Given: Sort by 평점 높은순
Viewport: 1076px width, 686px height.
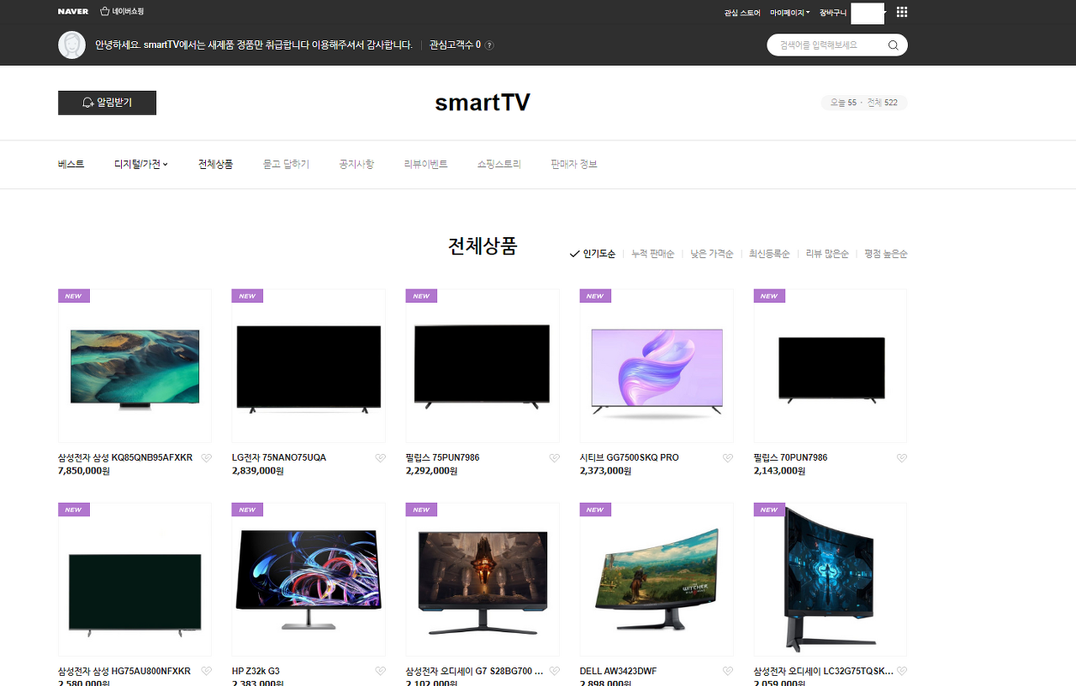Looking at the screenshot, I should click(886, 254).
